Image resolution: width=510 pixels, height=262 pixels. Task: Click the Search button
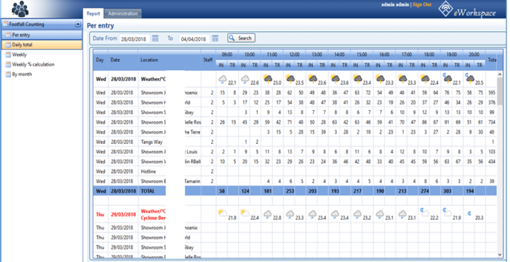[x=241, y=38]
